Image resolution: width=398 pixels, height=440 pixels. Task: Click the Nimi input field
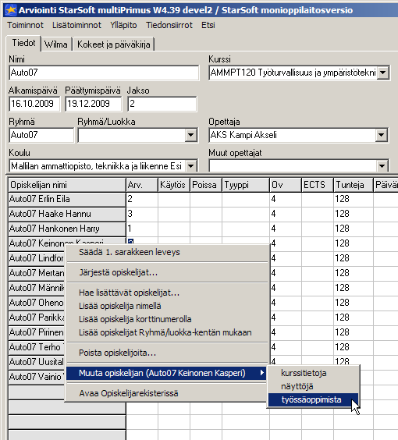(x=104, y=73)
